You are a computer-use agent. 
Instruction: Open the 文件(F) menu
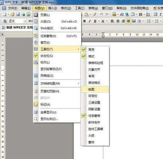13,8
